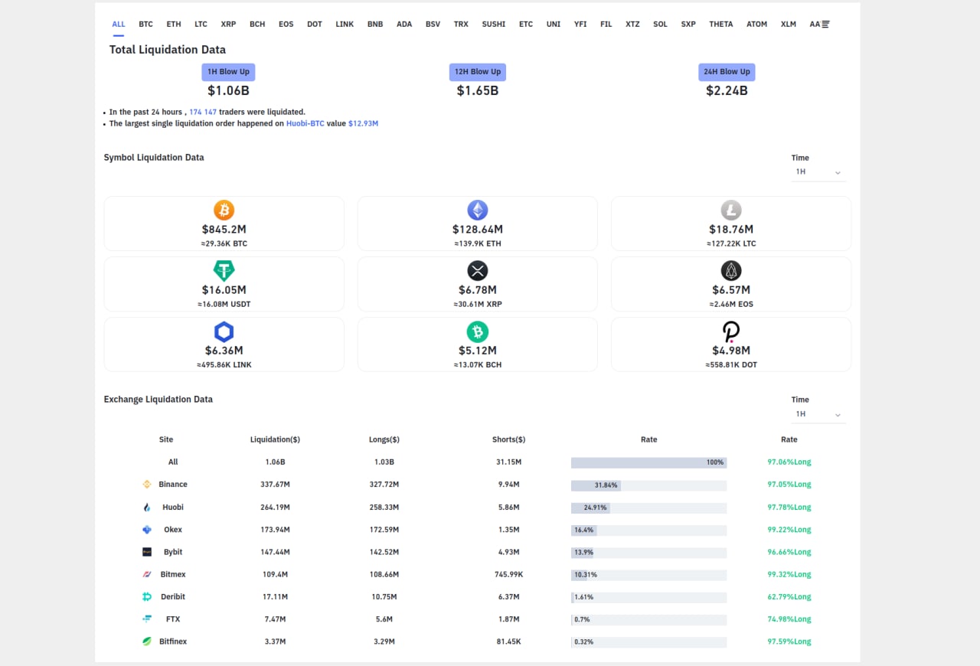Click the 172.59M Okex longs value
This screenshot has height=666, width=980.
coord(384,530)
